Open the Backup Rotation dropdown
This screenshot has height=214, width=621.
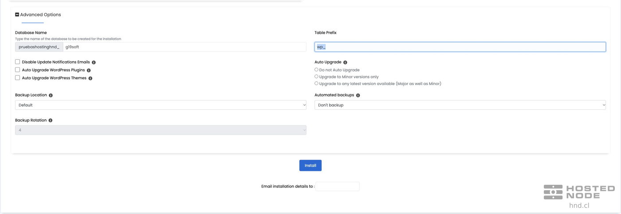click(x=161, y=130)
